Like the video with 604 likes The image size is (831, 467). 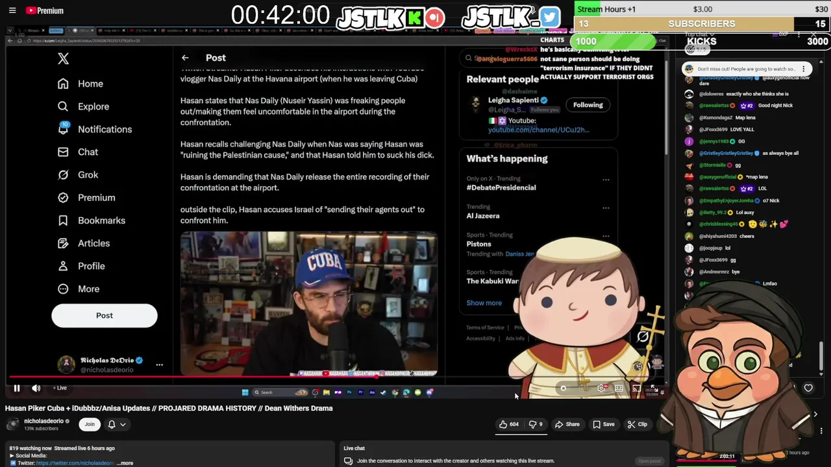(x=508, y=424)
